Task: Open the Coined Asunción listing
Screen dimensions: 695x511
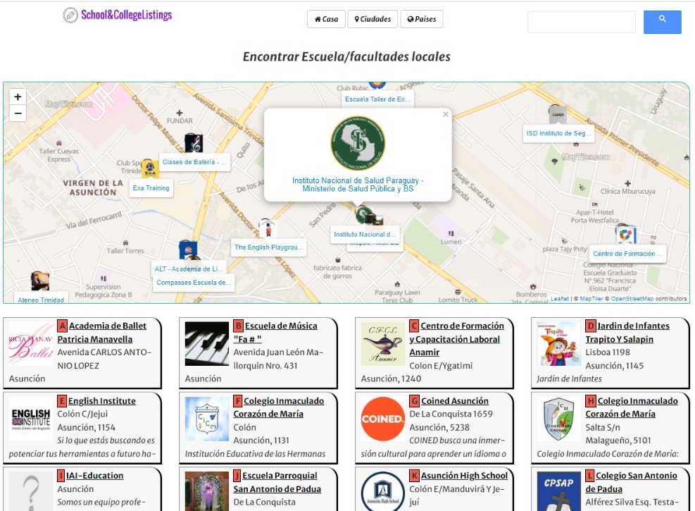Action: (455, 401)
